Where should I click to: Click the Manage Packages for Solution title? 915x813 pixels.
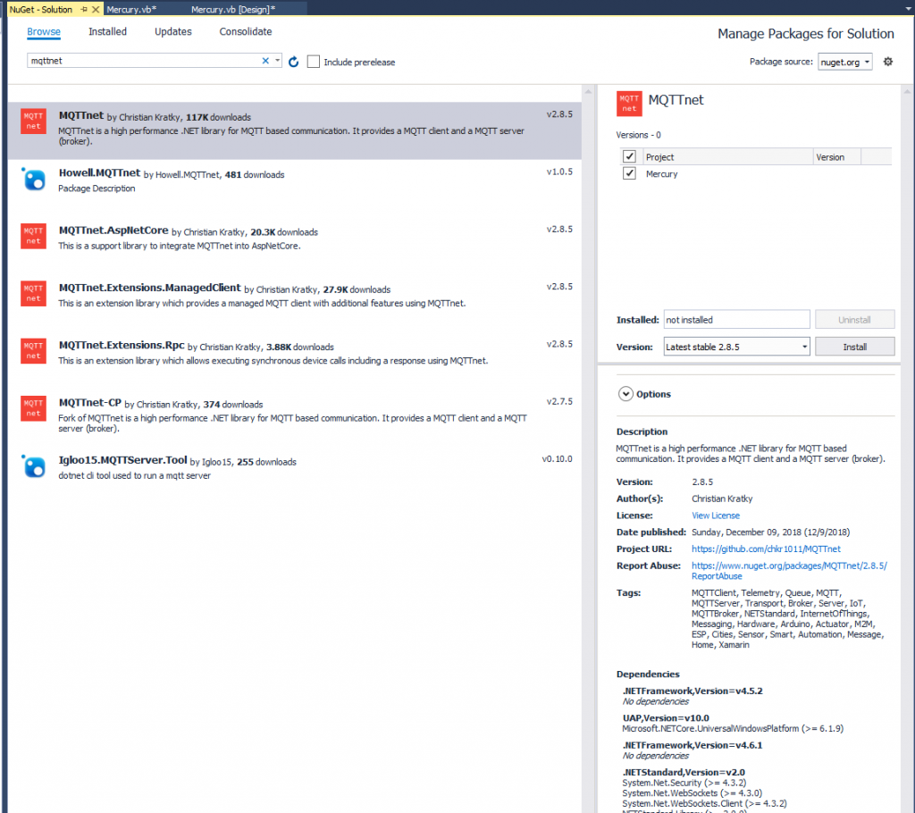(x=805, y=34)
